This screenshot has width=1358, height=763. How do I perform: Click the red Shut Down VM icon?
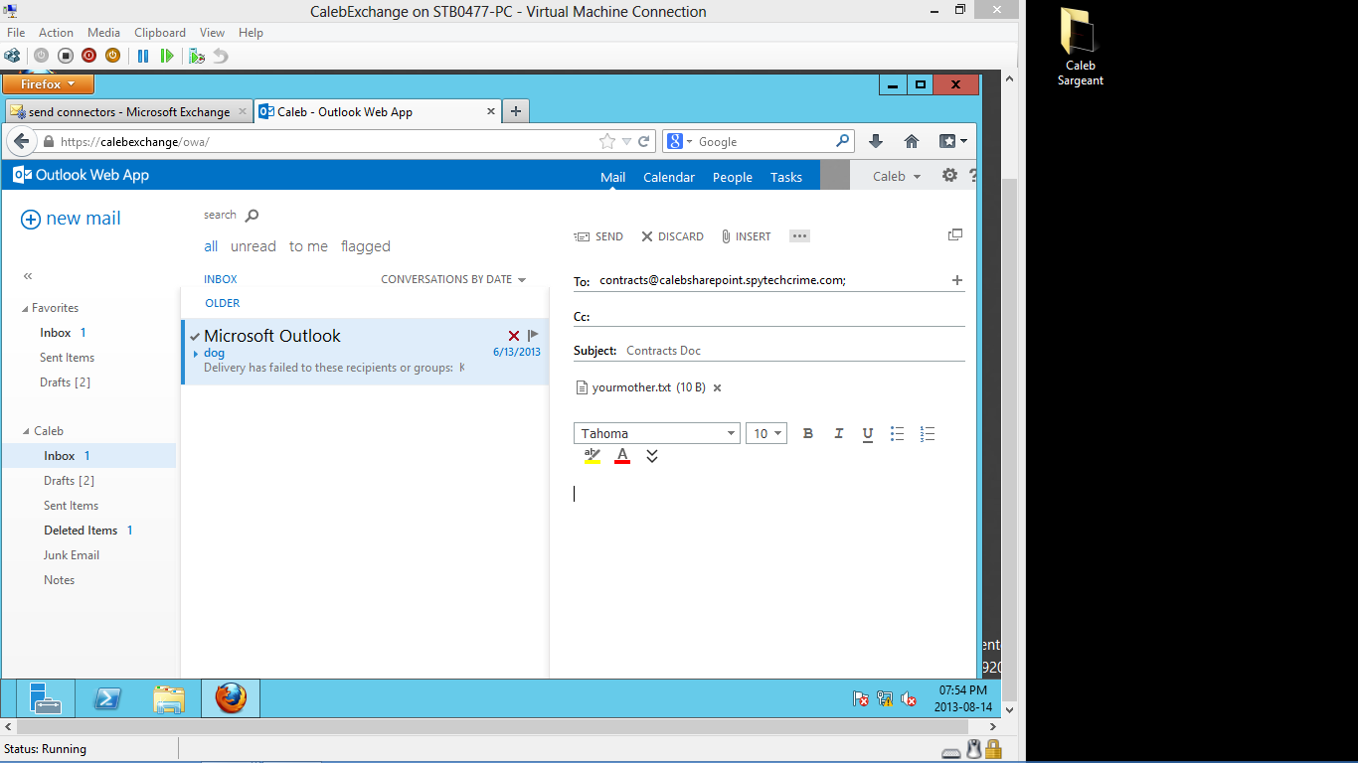(x=88, y=56)
